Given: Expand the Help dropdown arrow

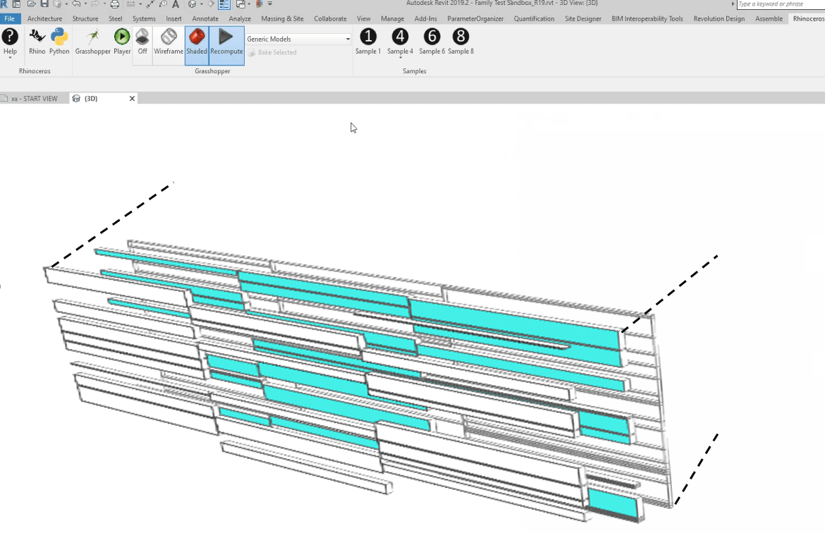Looking at the screenshot, I should [10, 57].
